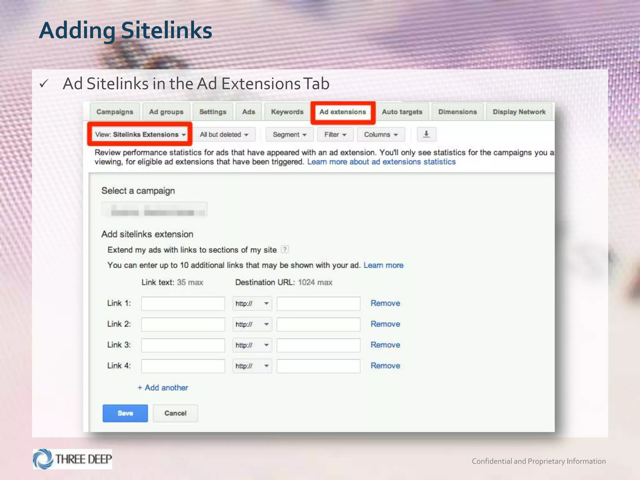Viewport: 640px width, 480px height.
Task: Click the Link 1 destination URL field
Action: click(318, 303)
